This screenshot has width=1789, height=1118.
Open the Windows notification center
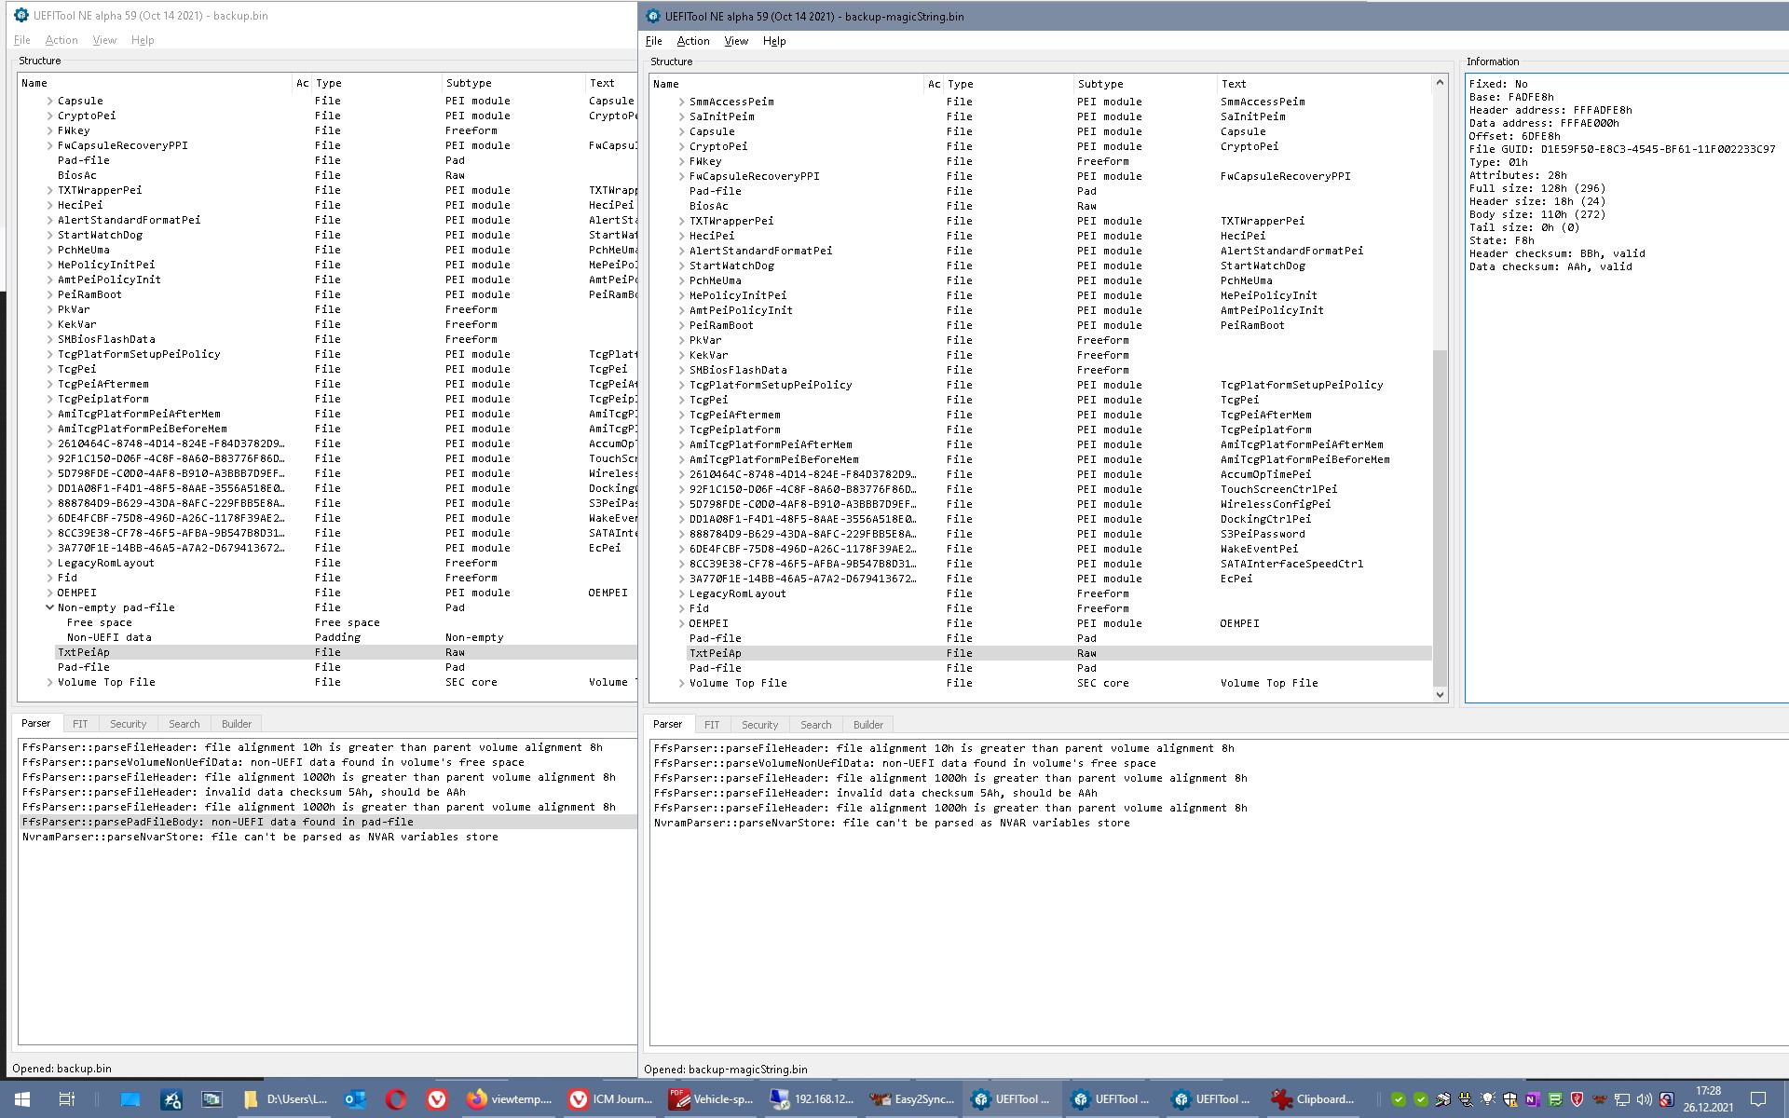point(1758,1099)
